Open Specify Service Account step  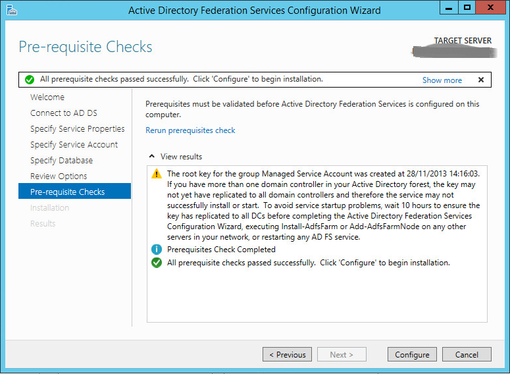(74, 144)
